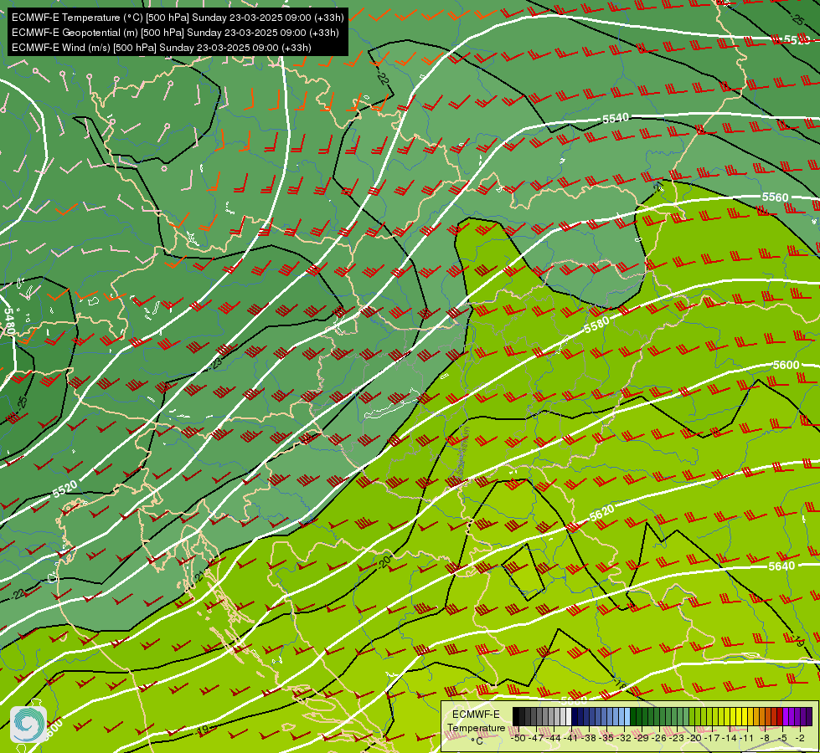Viewport: 820px width, 753px height.
Task: Click the dark red legend swatch left of the -5 tick
Action: point(780,716)
